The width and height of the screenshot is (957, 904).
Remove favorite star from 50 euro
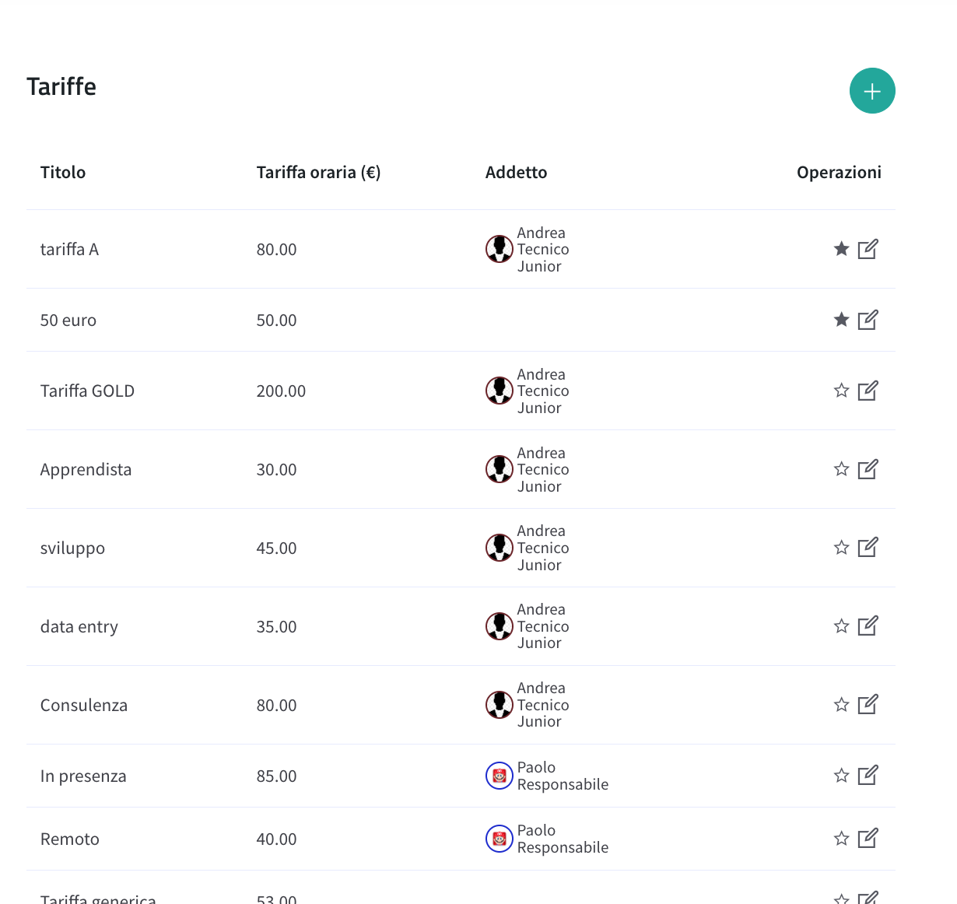click(841, 320)
